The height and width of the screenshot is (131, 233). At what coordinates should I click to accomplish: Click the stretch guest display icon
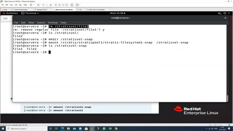77,5
